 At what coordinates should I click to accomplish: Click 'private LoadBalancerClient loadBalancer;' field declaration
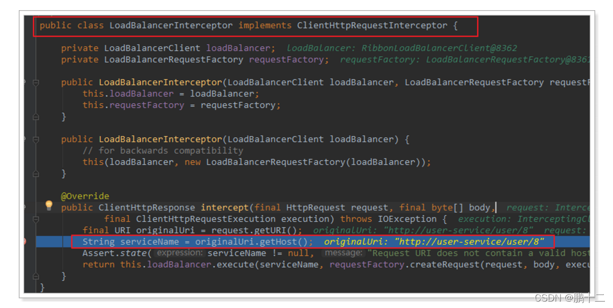click(168, 48)
